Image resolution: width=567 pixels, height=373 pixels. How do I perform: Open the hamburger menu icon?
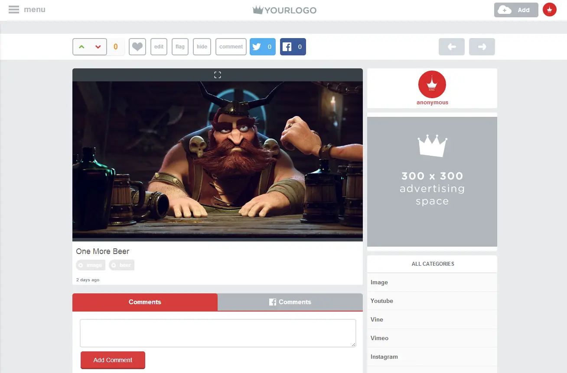point(14,10)
